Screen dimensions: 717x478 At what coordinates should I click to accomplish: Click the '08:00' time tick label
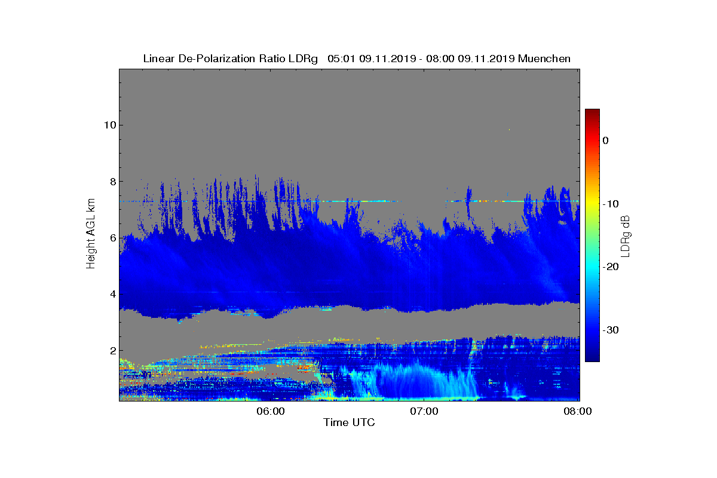click(x=578, y=412)
